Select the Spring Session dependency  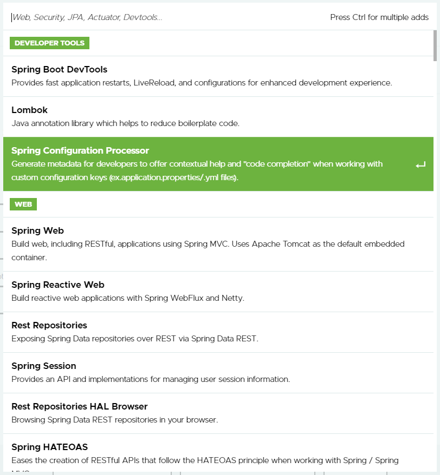point(218,373)
